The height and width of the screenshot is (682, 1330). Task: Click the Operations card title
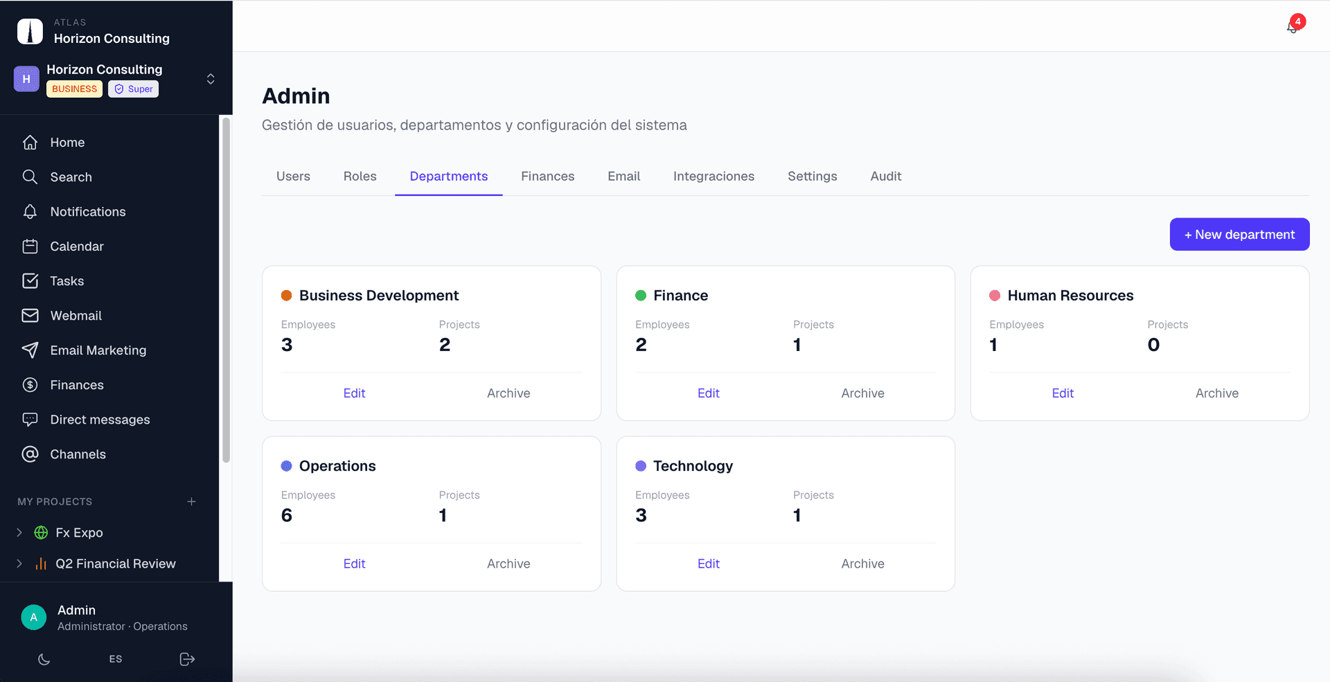click(337, 466)
